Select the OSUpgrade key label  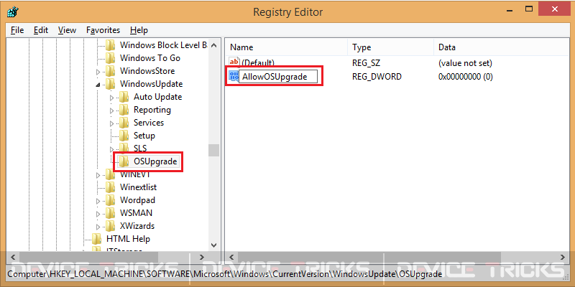click(x=155, y=161)
